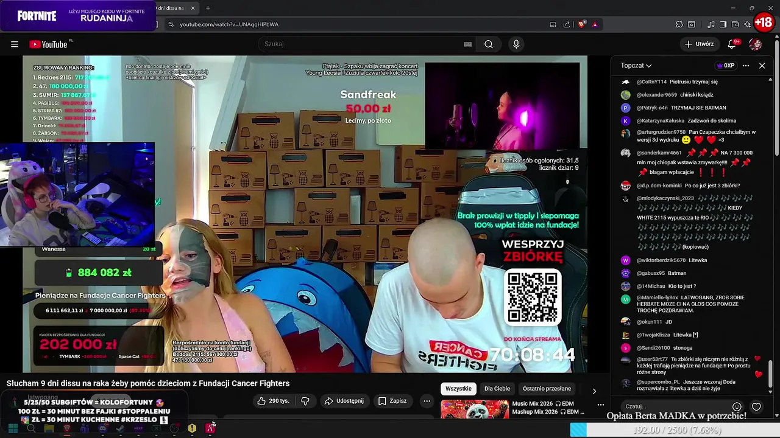This screenshot has width=780, height=438.
Task: Click chat author @okun111
Action: (x=649, y=322)
